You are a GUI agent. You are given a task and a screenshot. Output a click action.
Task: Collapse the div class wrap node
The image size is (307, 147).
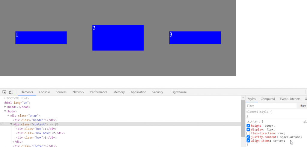pos(8,116)
